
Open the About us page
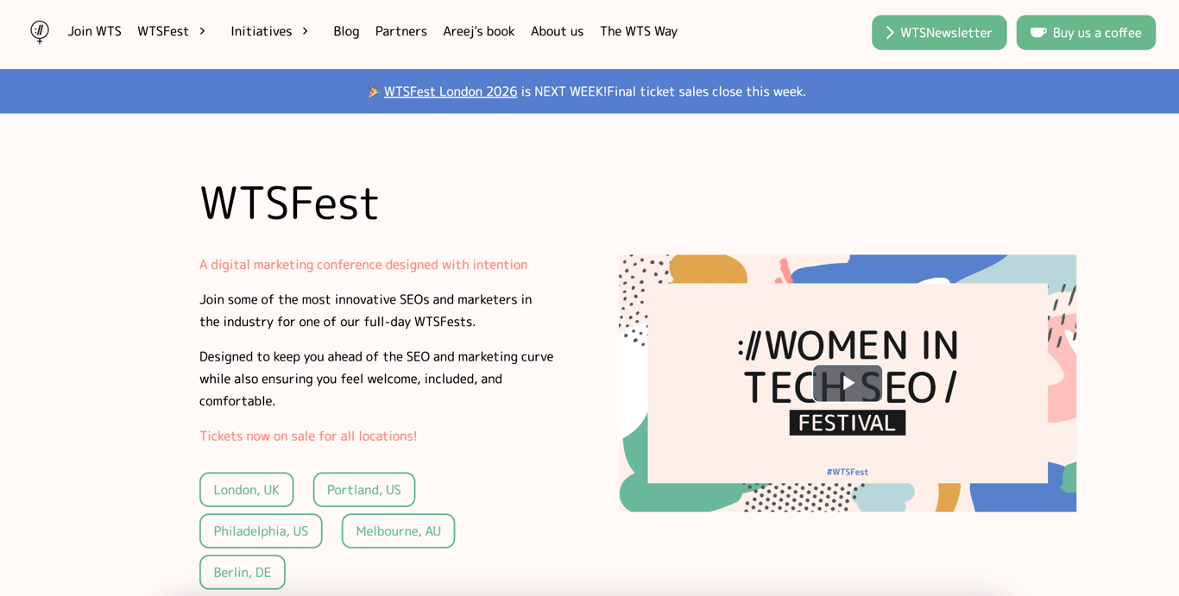(x=557, y=31)
